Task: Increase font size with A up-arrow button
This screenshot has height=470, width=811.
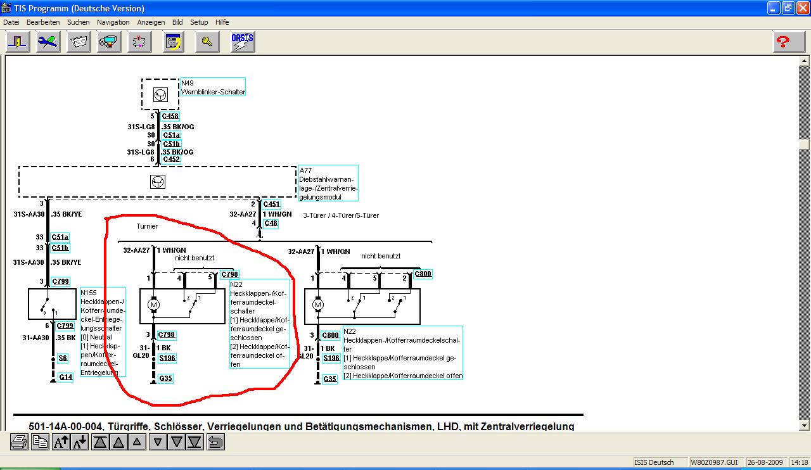Action: tap(61, 441)
